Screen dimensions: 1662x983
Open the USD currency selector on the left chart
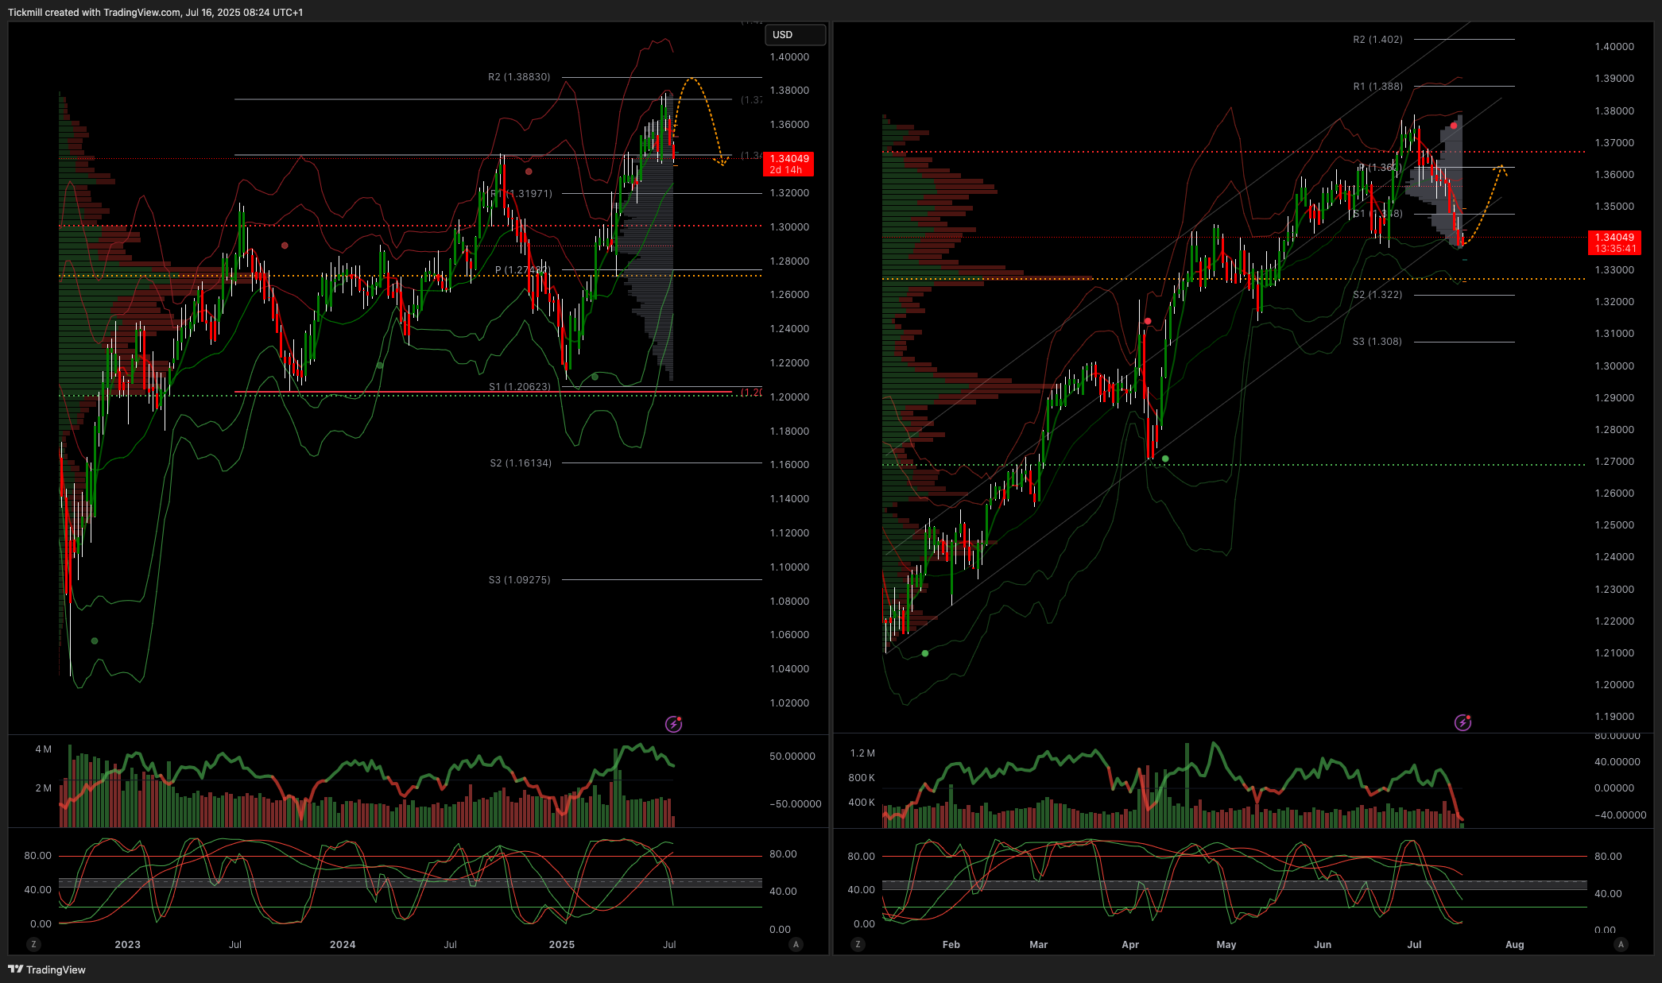pyautogui.click(x=795, y=35)
